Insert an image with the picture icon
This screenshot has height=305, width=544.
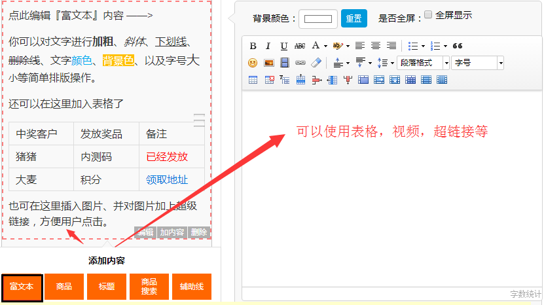coord(268,63)
